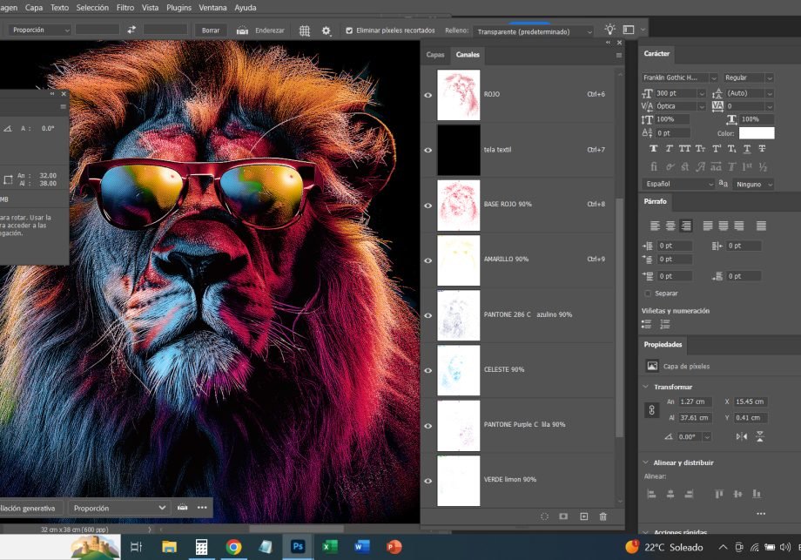Click the white text Color swatch
This screenshot has width=801, height=560.
coord(756,133)
